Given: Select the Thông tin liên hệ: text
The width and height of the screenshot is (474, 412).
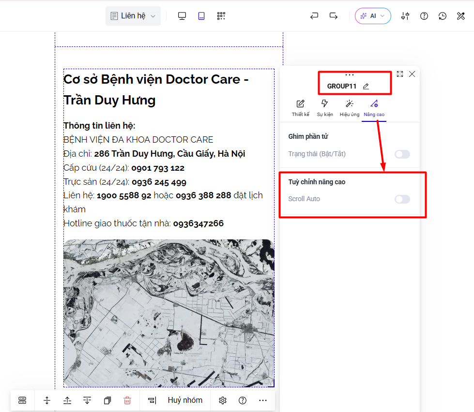Looking at the screenshot, I should click(99, 126).
